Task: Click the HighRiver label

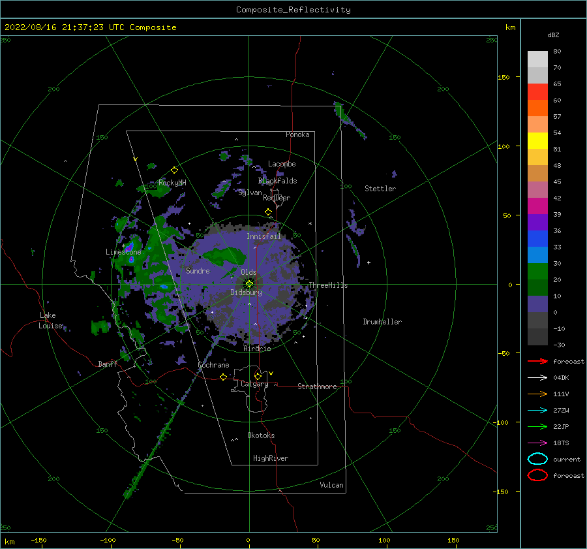Action: click(271, 458)
